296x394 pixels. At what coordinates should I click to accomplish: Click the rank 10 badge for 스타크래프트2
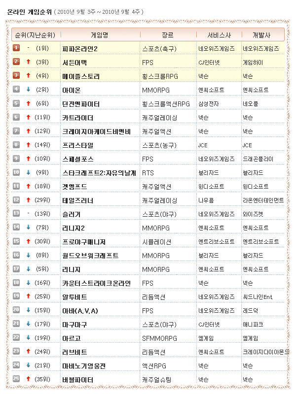pos(16,172)
